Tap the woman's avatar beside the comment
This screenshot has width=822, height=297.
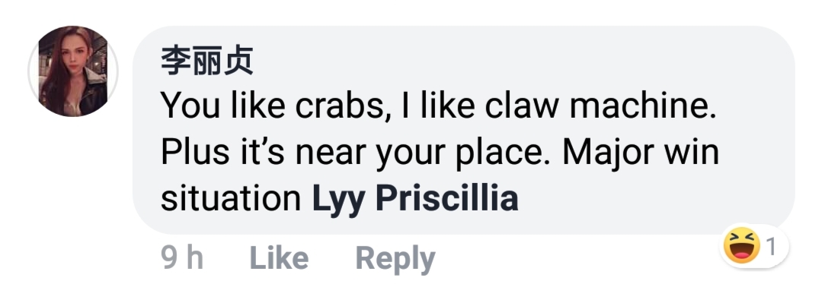[73, 71]
